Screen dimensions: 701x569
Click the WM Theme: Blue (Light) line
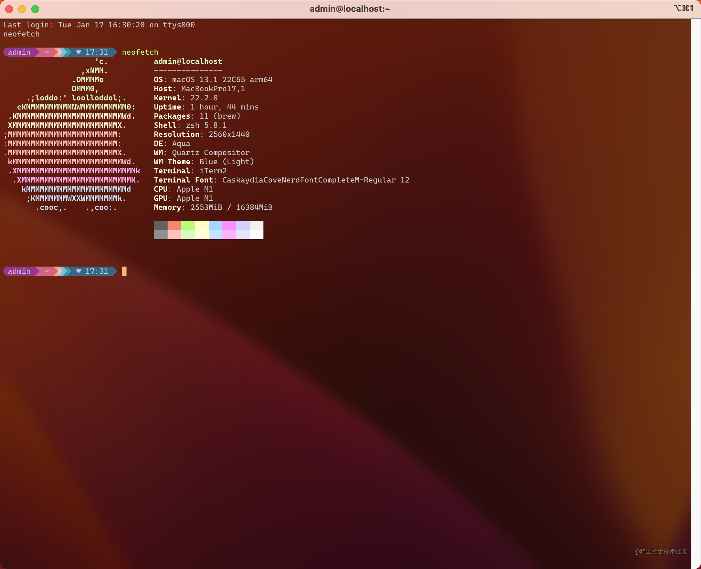[x=204, y=162]
